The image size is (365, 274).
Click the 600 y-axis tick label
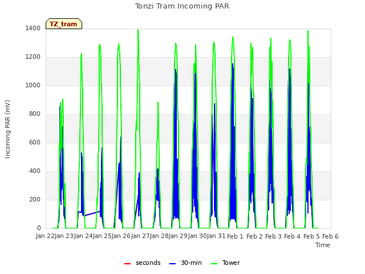tap(35, 142)
